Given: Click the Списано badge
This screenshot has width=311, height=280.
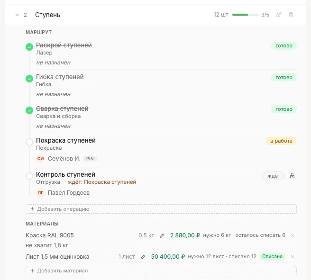Looking at the screenshot, I should coord(272,256).
